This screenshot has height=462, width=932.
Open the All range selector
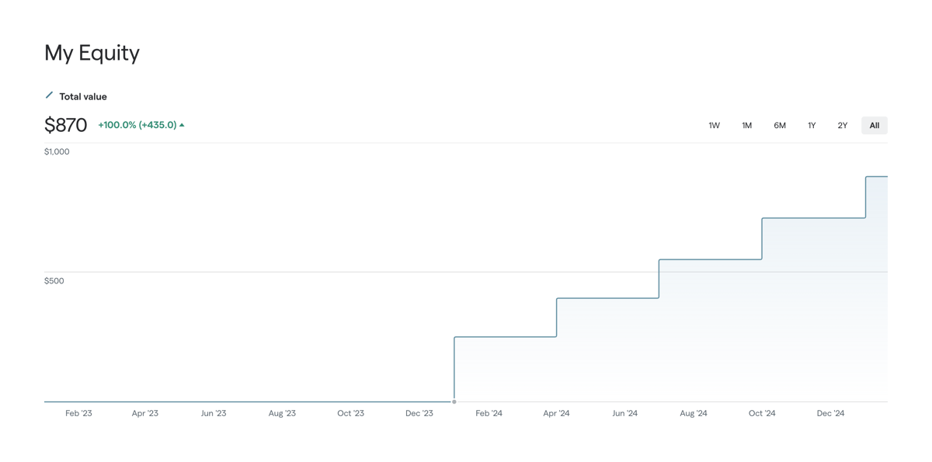click(874, 124)
